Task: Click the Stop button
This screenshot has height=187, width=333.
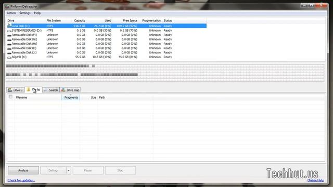Action: 120,170
